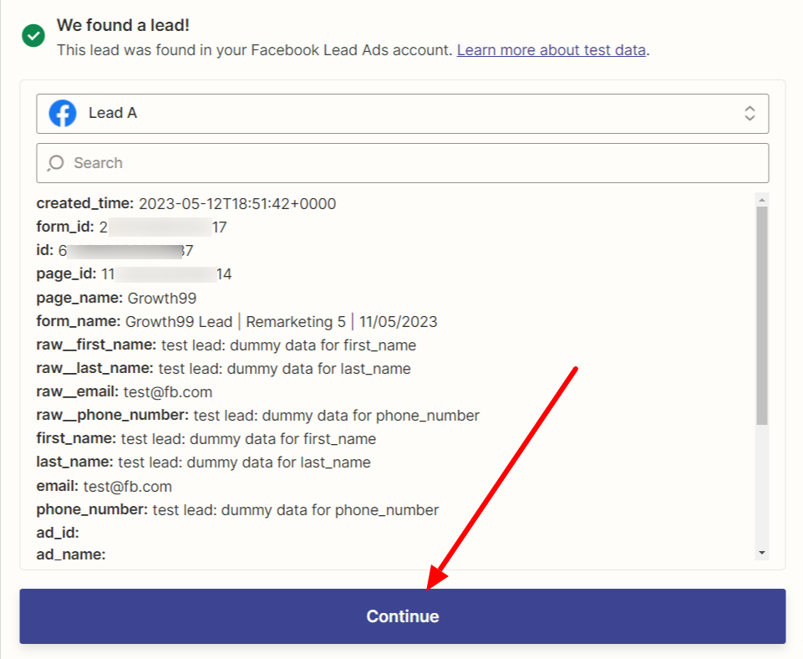Open the Lead A dropdown
The image size is (803, 659).
click(403, 113)
